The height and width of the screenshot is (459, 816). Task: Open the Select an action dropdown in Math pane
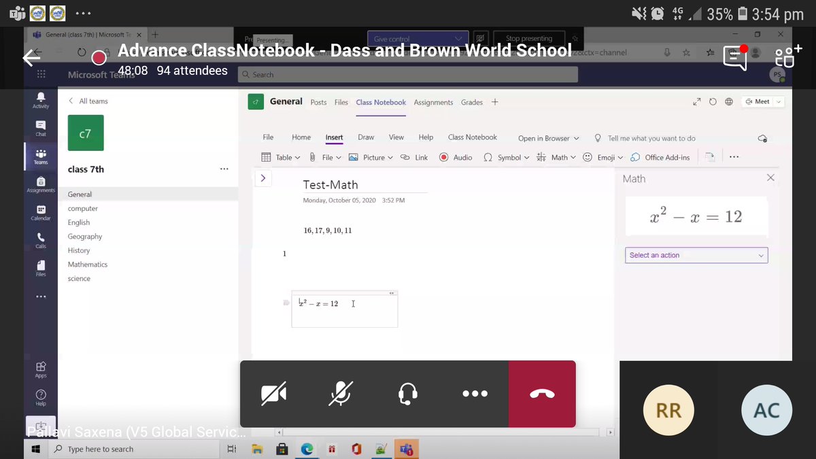[x=696, y=255]
